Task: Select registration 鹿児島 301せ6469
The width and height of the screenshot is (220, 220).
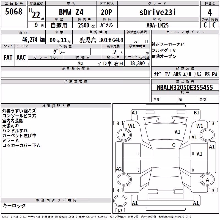Action: (101, 40)
